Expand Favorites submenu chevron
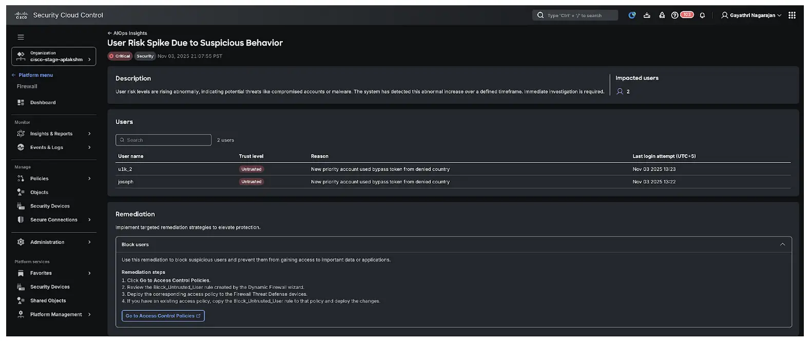 (89, 273)
